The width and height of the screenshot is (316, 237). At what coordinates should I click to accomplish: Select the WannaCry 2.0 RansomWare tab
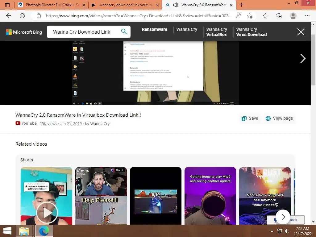point(199,5)
